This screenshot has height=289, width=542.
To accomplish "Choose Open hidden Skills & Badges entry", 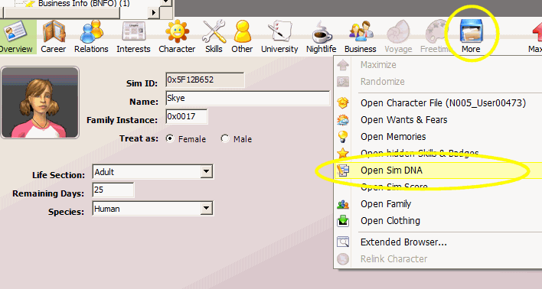I will (420, 154).
